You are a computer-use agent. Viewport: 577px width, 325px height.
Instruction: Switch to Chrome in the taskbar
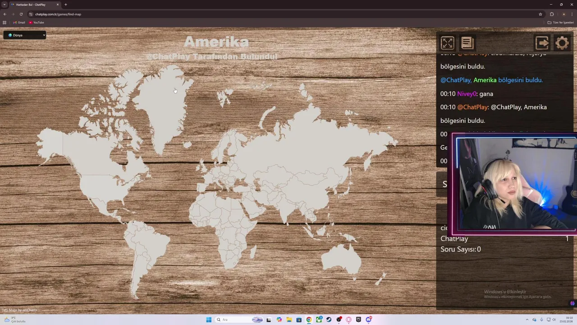309,320
